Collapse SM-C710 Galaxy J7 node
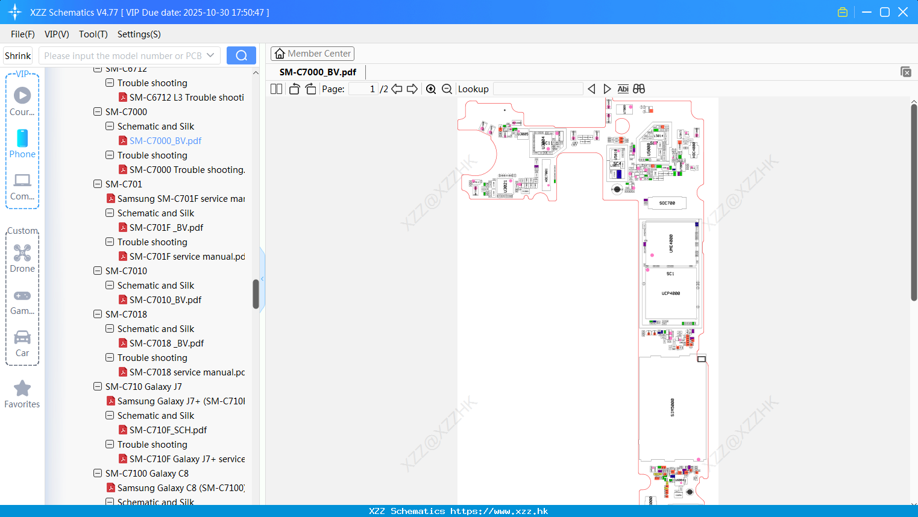Viewport: 918px width, 517px height. (98, 386)
